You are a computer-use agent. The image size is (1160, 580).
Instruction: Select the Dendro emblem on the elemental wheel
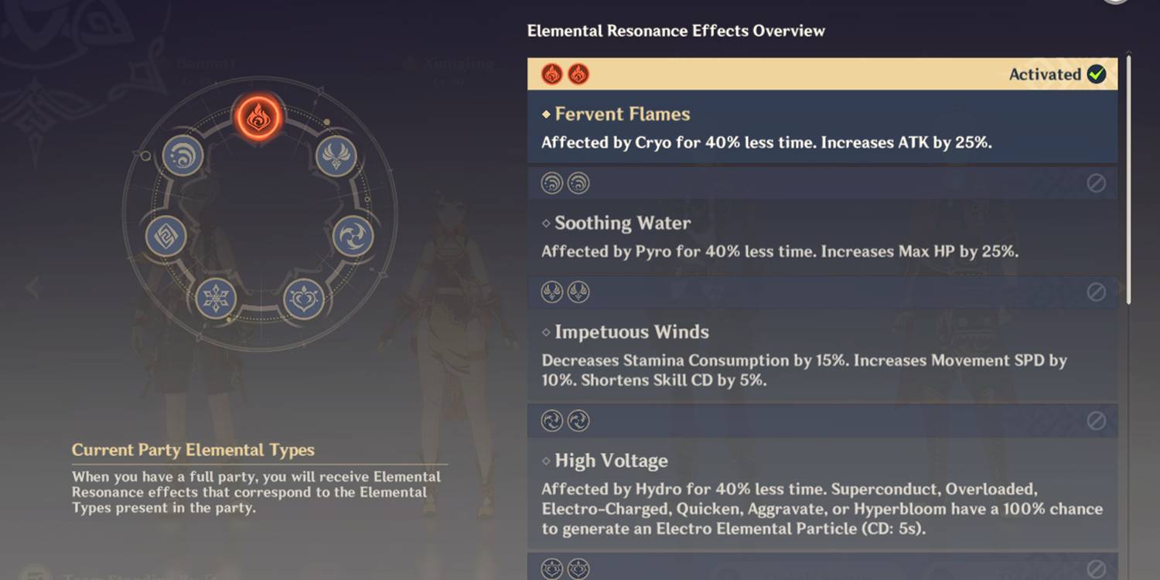tap(303, 299)
